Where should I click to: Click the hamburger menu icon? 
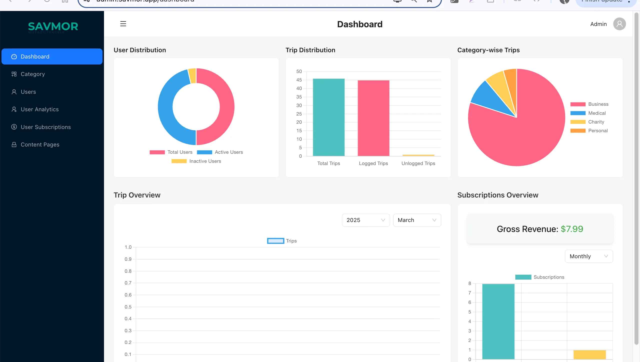click(123, 24)
